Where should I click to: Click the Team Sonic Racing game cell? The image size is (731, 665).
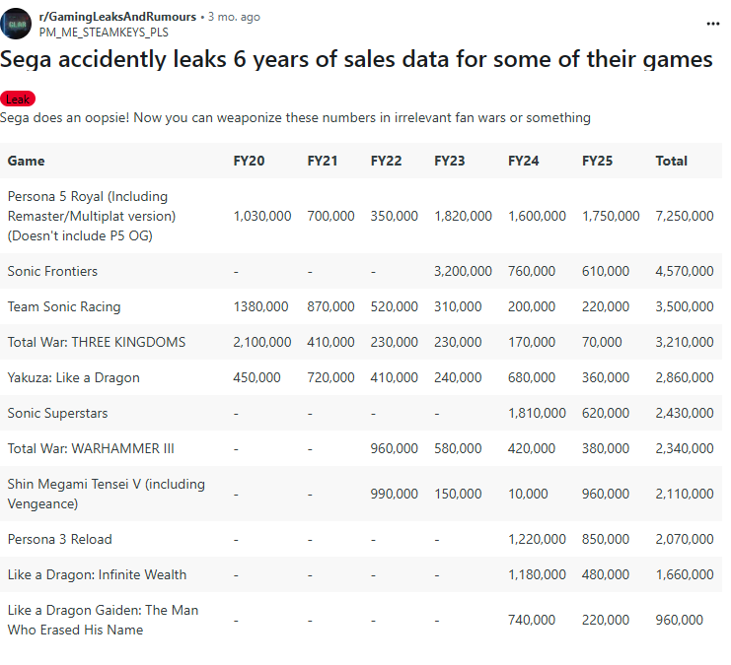point(64,306)
